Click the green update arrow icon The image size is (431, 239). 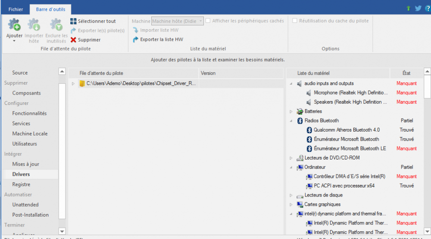[409, 8]
